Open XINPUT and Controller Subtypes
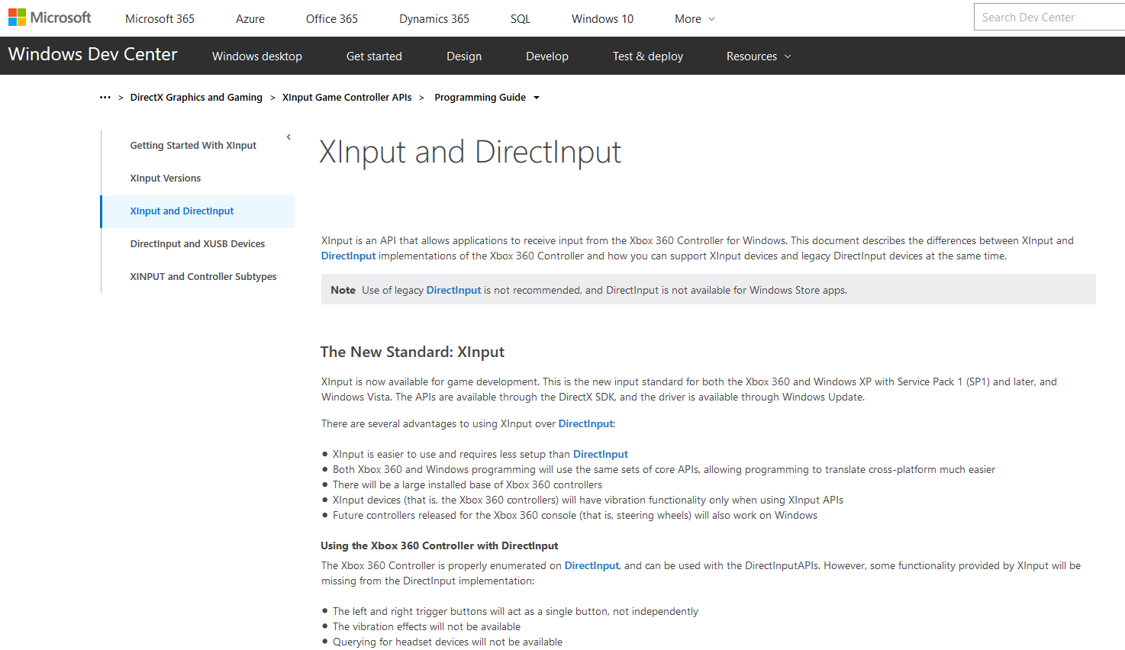Image resolution: width=1125 pixels, height=650 pixels. pos(203,277)
